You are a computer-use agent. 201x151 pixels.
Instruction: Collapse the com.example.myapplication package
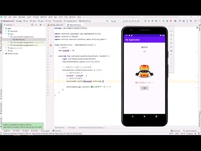[8, 36]
